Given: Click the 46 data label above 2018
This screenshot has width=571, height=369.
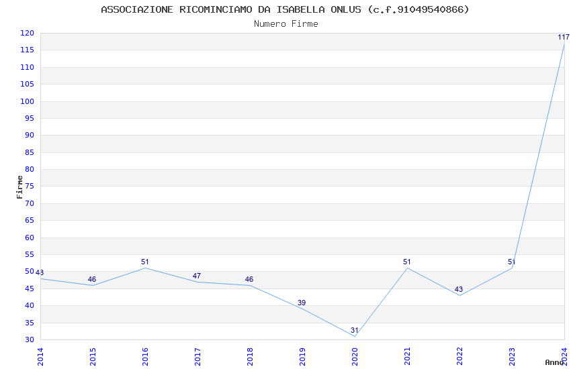Looking at the screenshot, I should pyautogui.click(x=249, y=279).
